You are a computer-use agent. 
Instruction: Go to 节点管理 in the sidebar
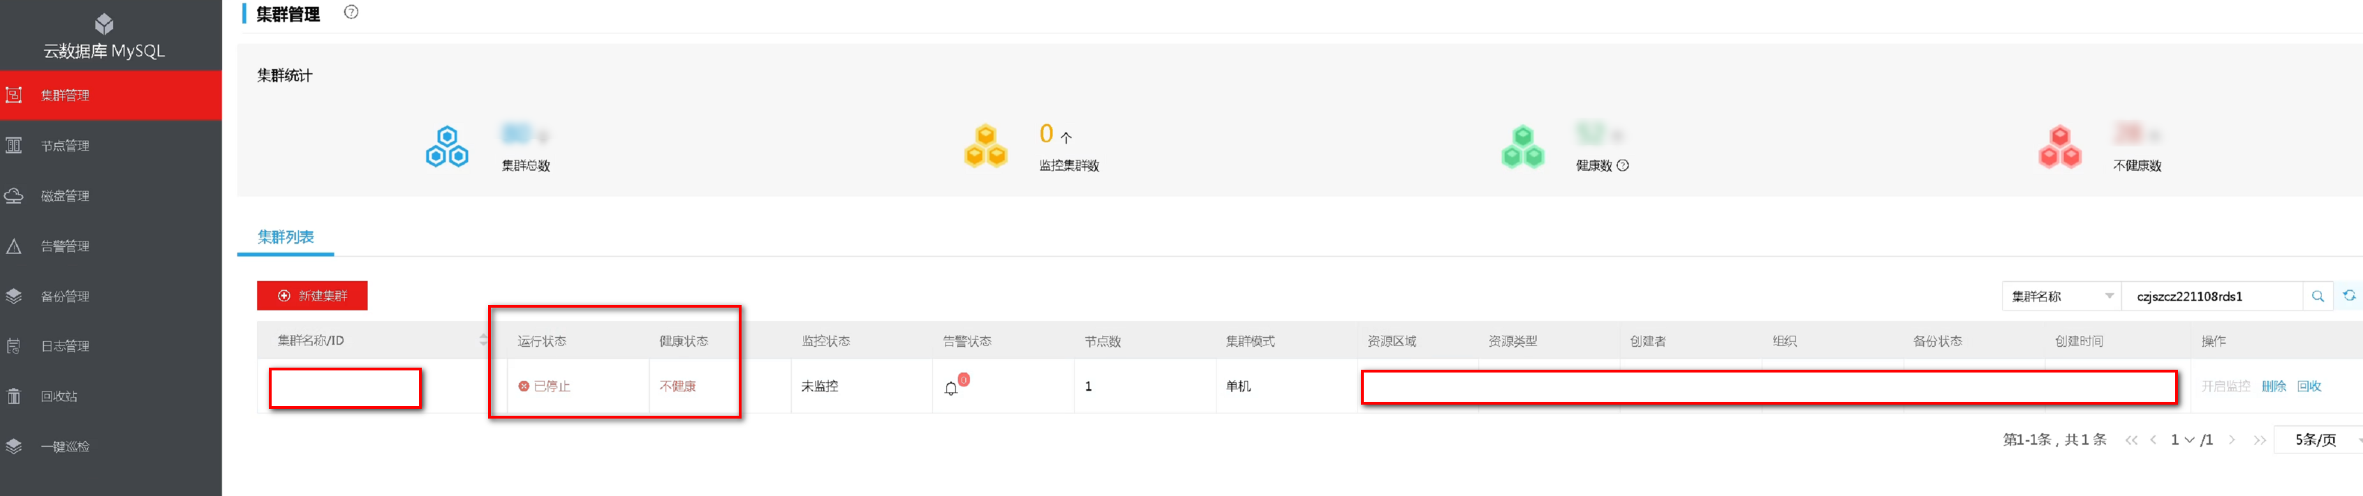[x=64, y=146]
